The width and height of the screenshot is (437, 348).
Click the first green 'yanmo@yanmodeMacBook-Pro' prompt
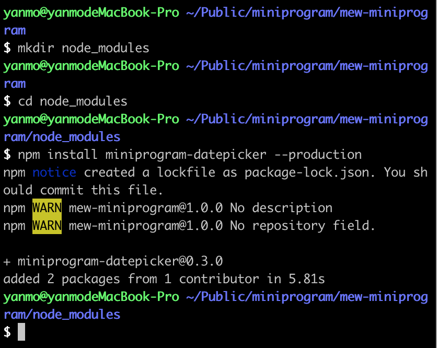(x=91, y=13)
